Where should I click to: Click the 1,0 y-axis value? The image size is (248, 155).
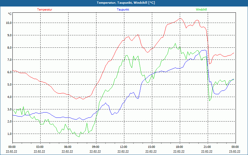coord(9,134)
